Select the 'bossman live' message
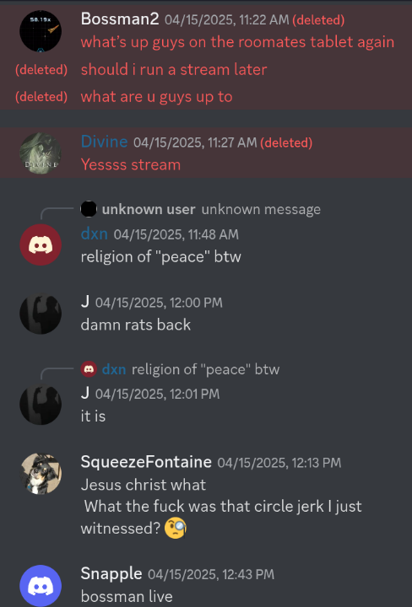The height and width of the screenshot is (607, 412). coord(127,596)
